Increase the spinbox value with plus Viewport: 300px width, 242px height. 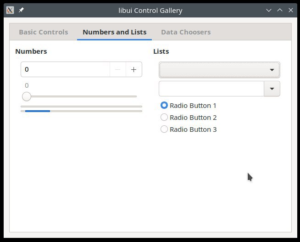tap(134, 69)
